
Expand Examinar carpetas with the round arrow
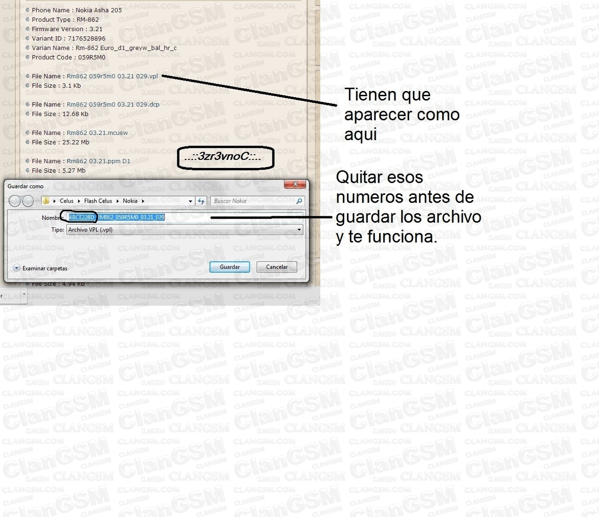click(x=17, y=268)
